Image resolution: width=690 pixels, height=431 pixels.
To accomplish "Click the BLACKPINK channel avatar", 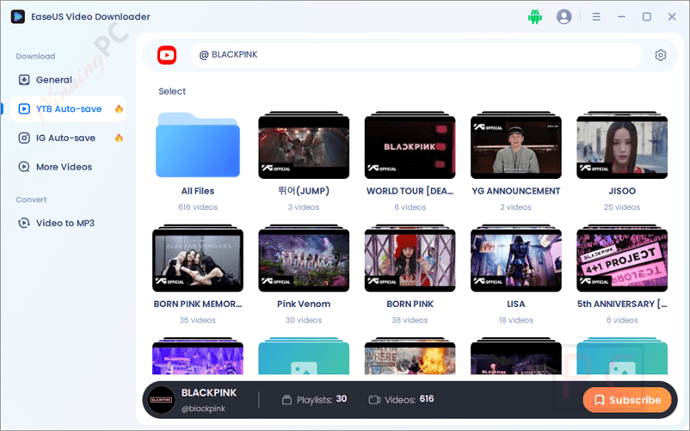I will pyautogui.click(x=162, y=400).
